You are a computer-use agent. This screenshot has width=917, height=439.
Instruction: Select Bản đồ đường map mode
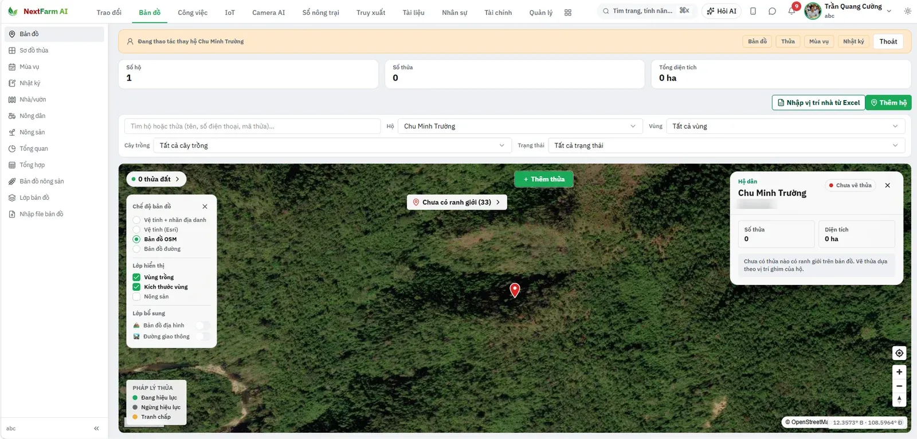point(136,249)
